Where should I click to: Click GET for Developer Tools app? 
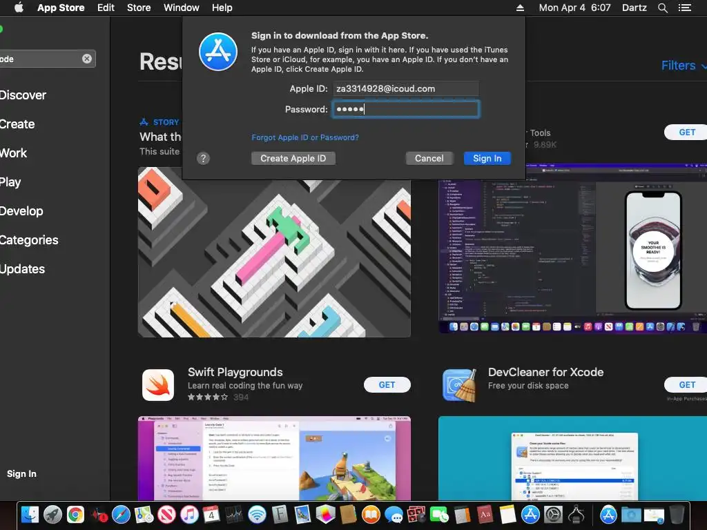[x=687, y=132]
